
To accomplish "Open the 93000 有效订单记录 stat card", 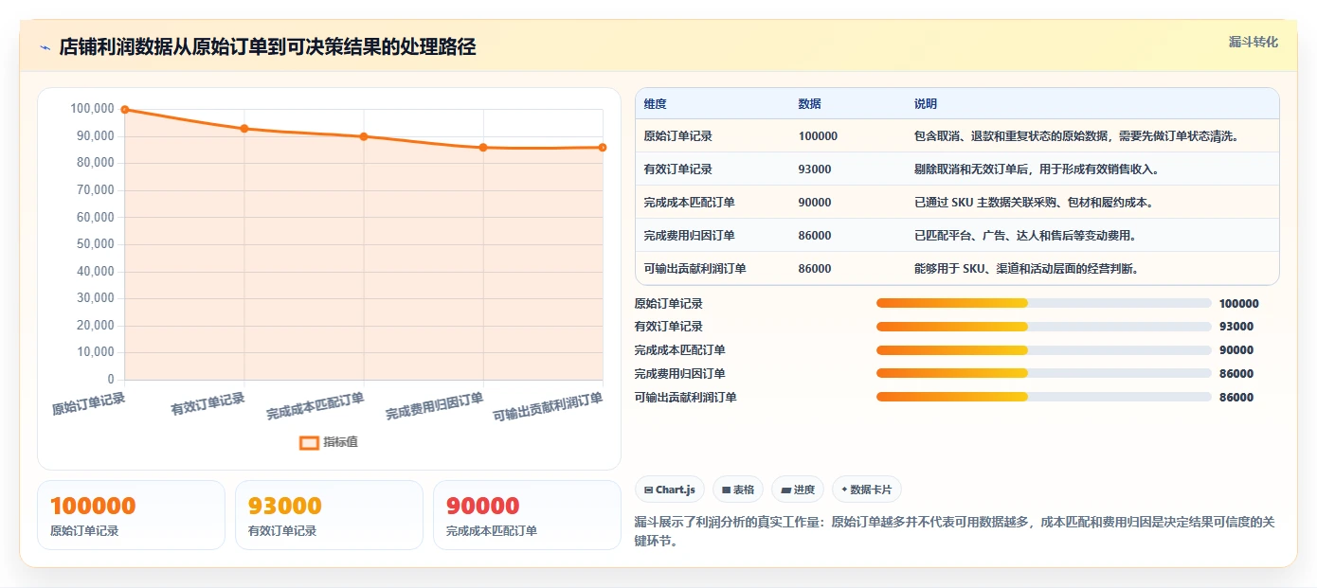I will tap(329, 515).
